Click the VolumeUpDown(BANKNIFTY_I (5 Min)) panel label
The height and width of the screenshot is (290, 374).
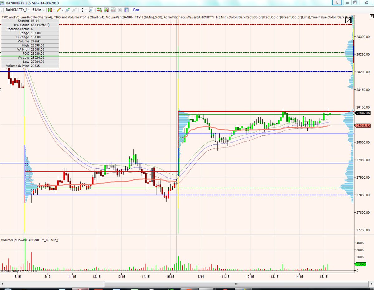pyautogui.click(x=30, y=240)
